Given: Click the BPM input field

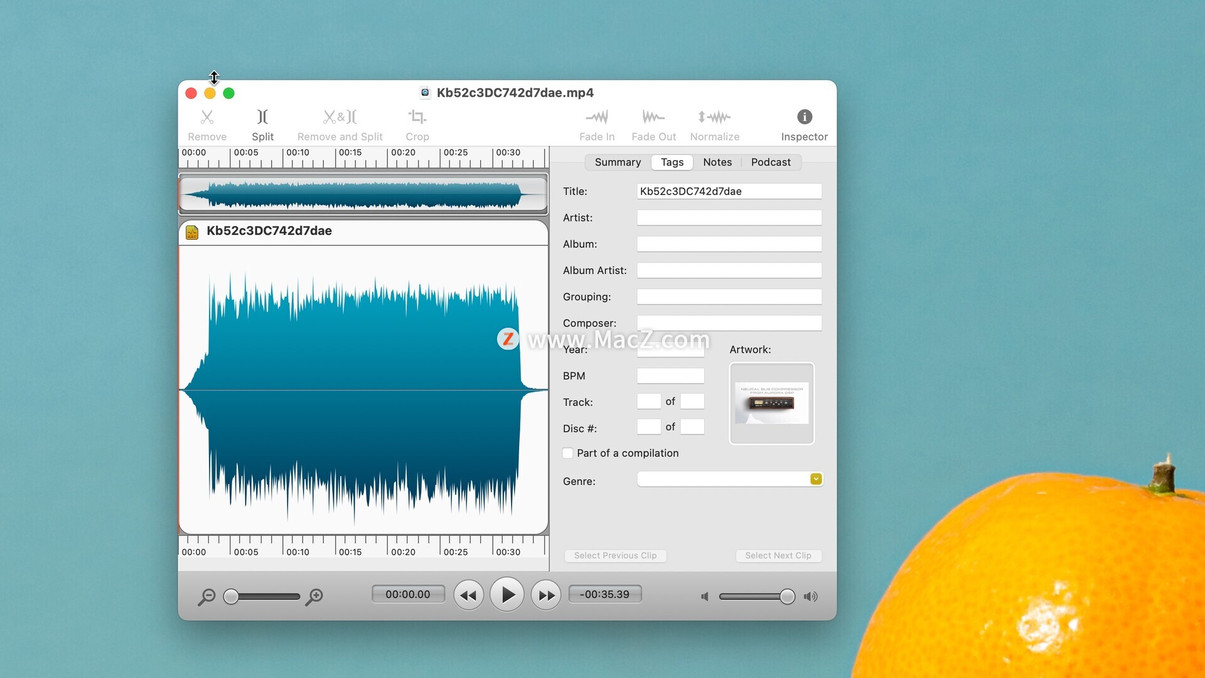Looking at the screenshot, I should click(670, 376).
